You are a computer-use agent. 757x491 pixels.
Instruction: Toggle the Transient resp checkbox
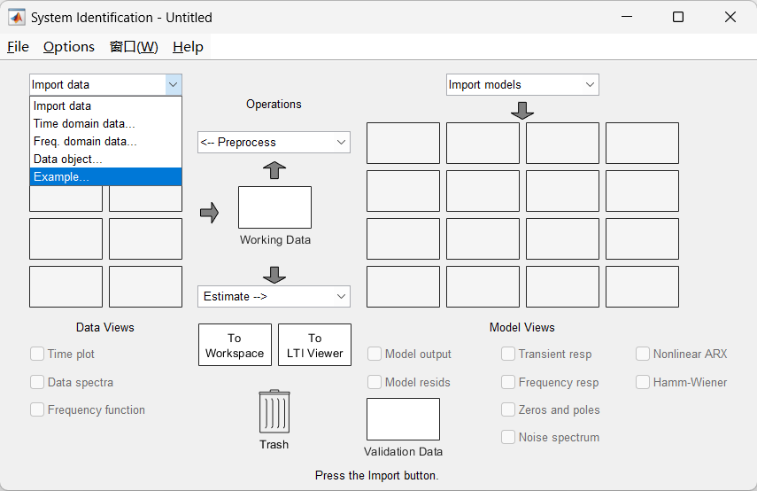[508, 354]
